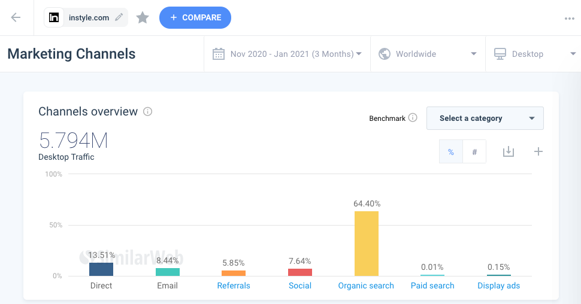Click the yellow Organic search bar

(x=367, y=244)
